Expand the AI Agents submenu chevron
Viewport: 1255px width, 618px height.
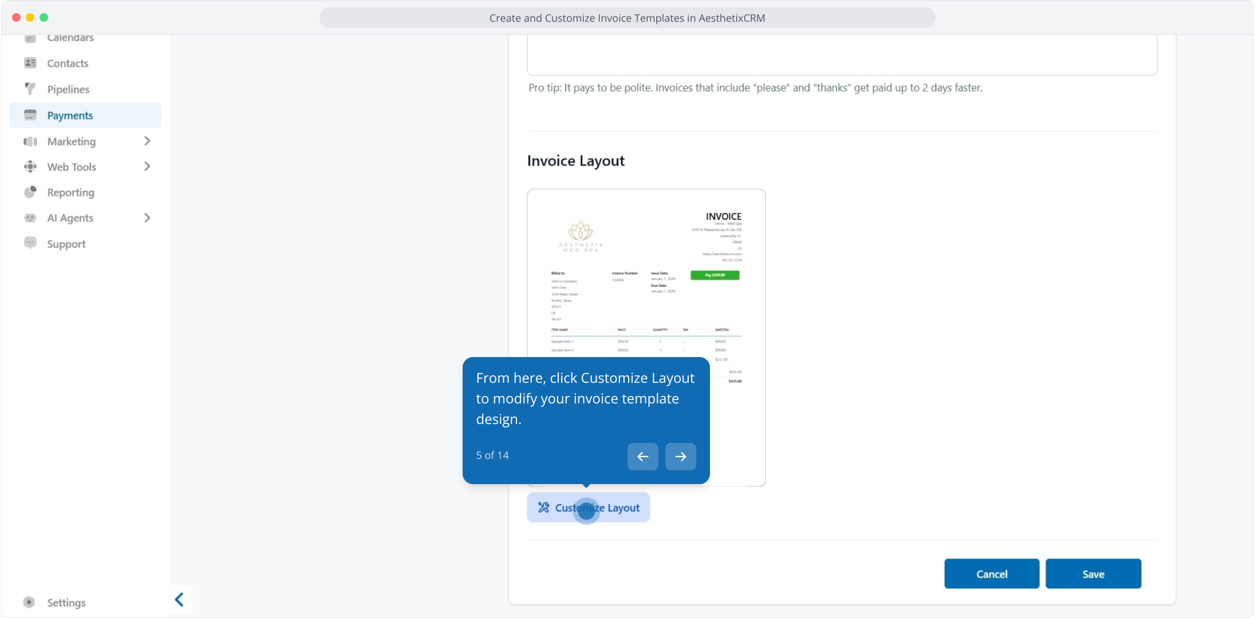[x=147, y=218]
